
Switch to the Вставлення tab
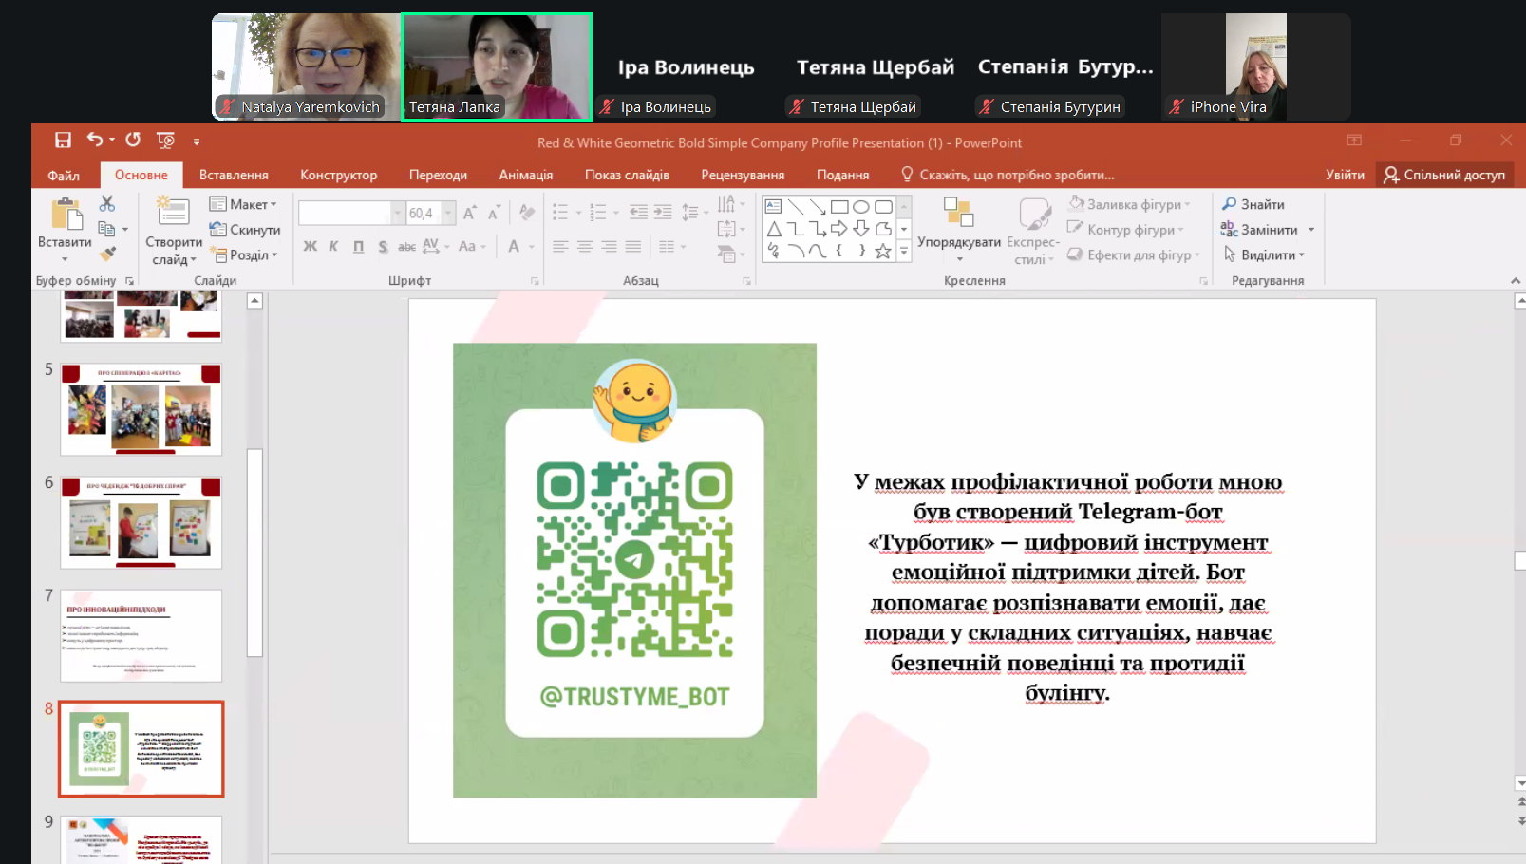pos(234,175)
